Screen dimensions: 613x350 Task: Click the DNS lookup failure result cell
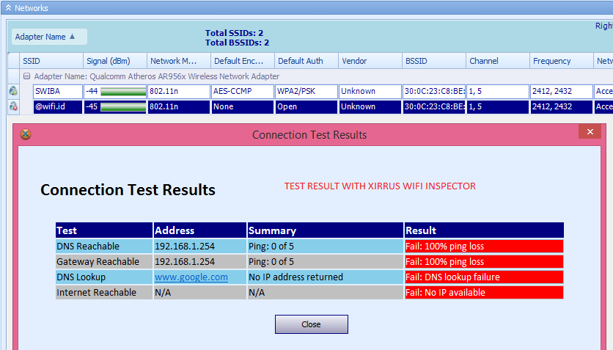click(484, 277)
